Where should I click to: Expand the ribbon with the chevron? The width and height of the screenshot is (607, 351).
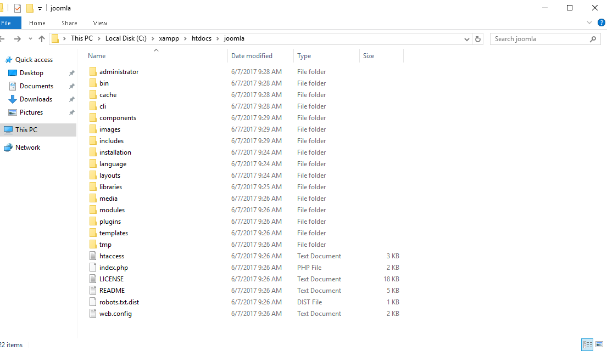[x=589, y=23]
